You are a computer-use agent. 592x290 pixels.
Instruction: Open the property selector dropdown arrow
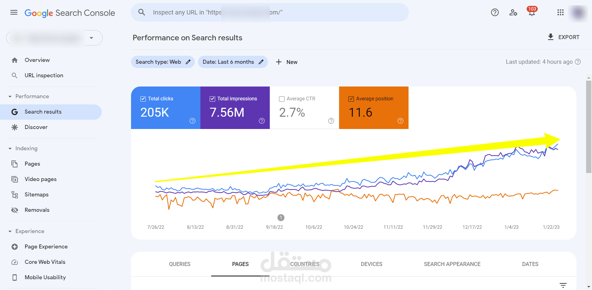click(x=91, y=38)
